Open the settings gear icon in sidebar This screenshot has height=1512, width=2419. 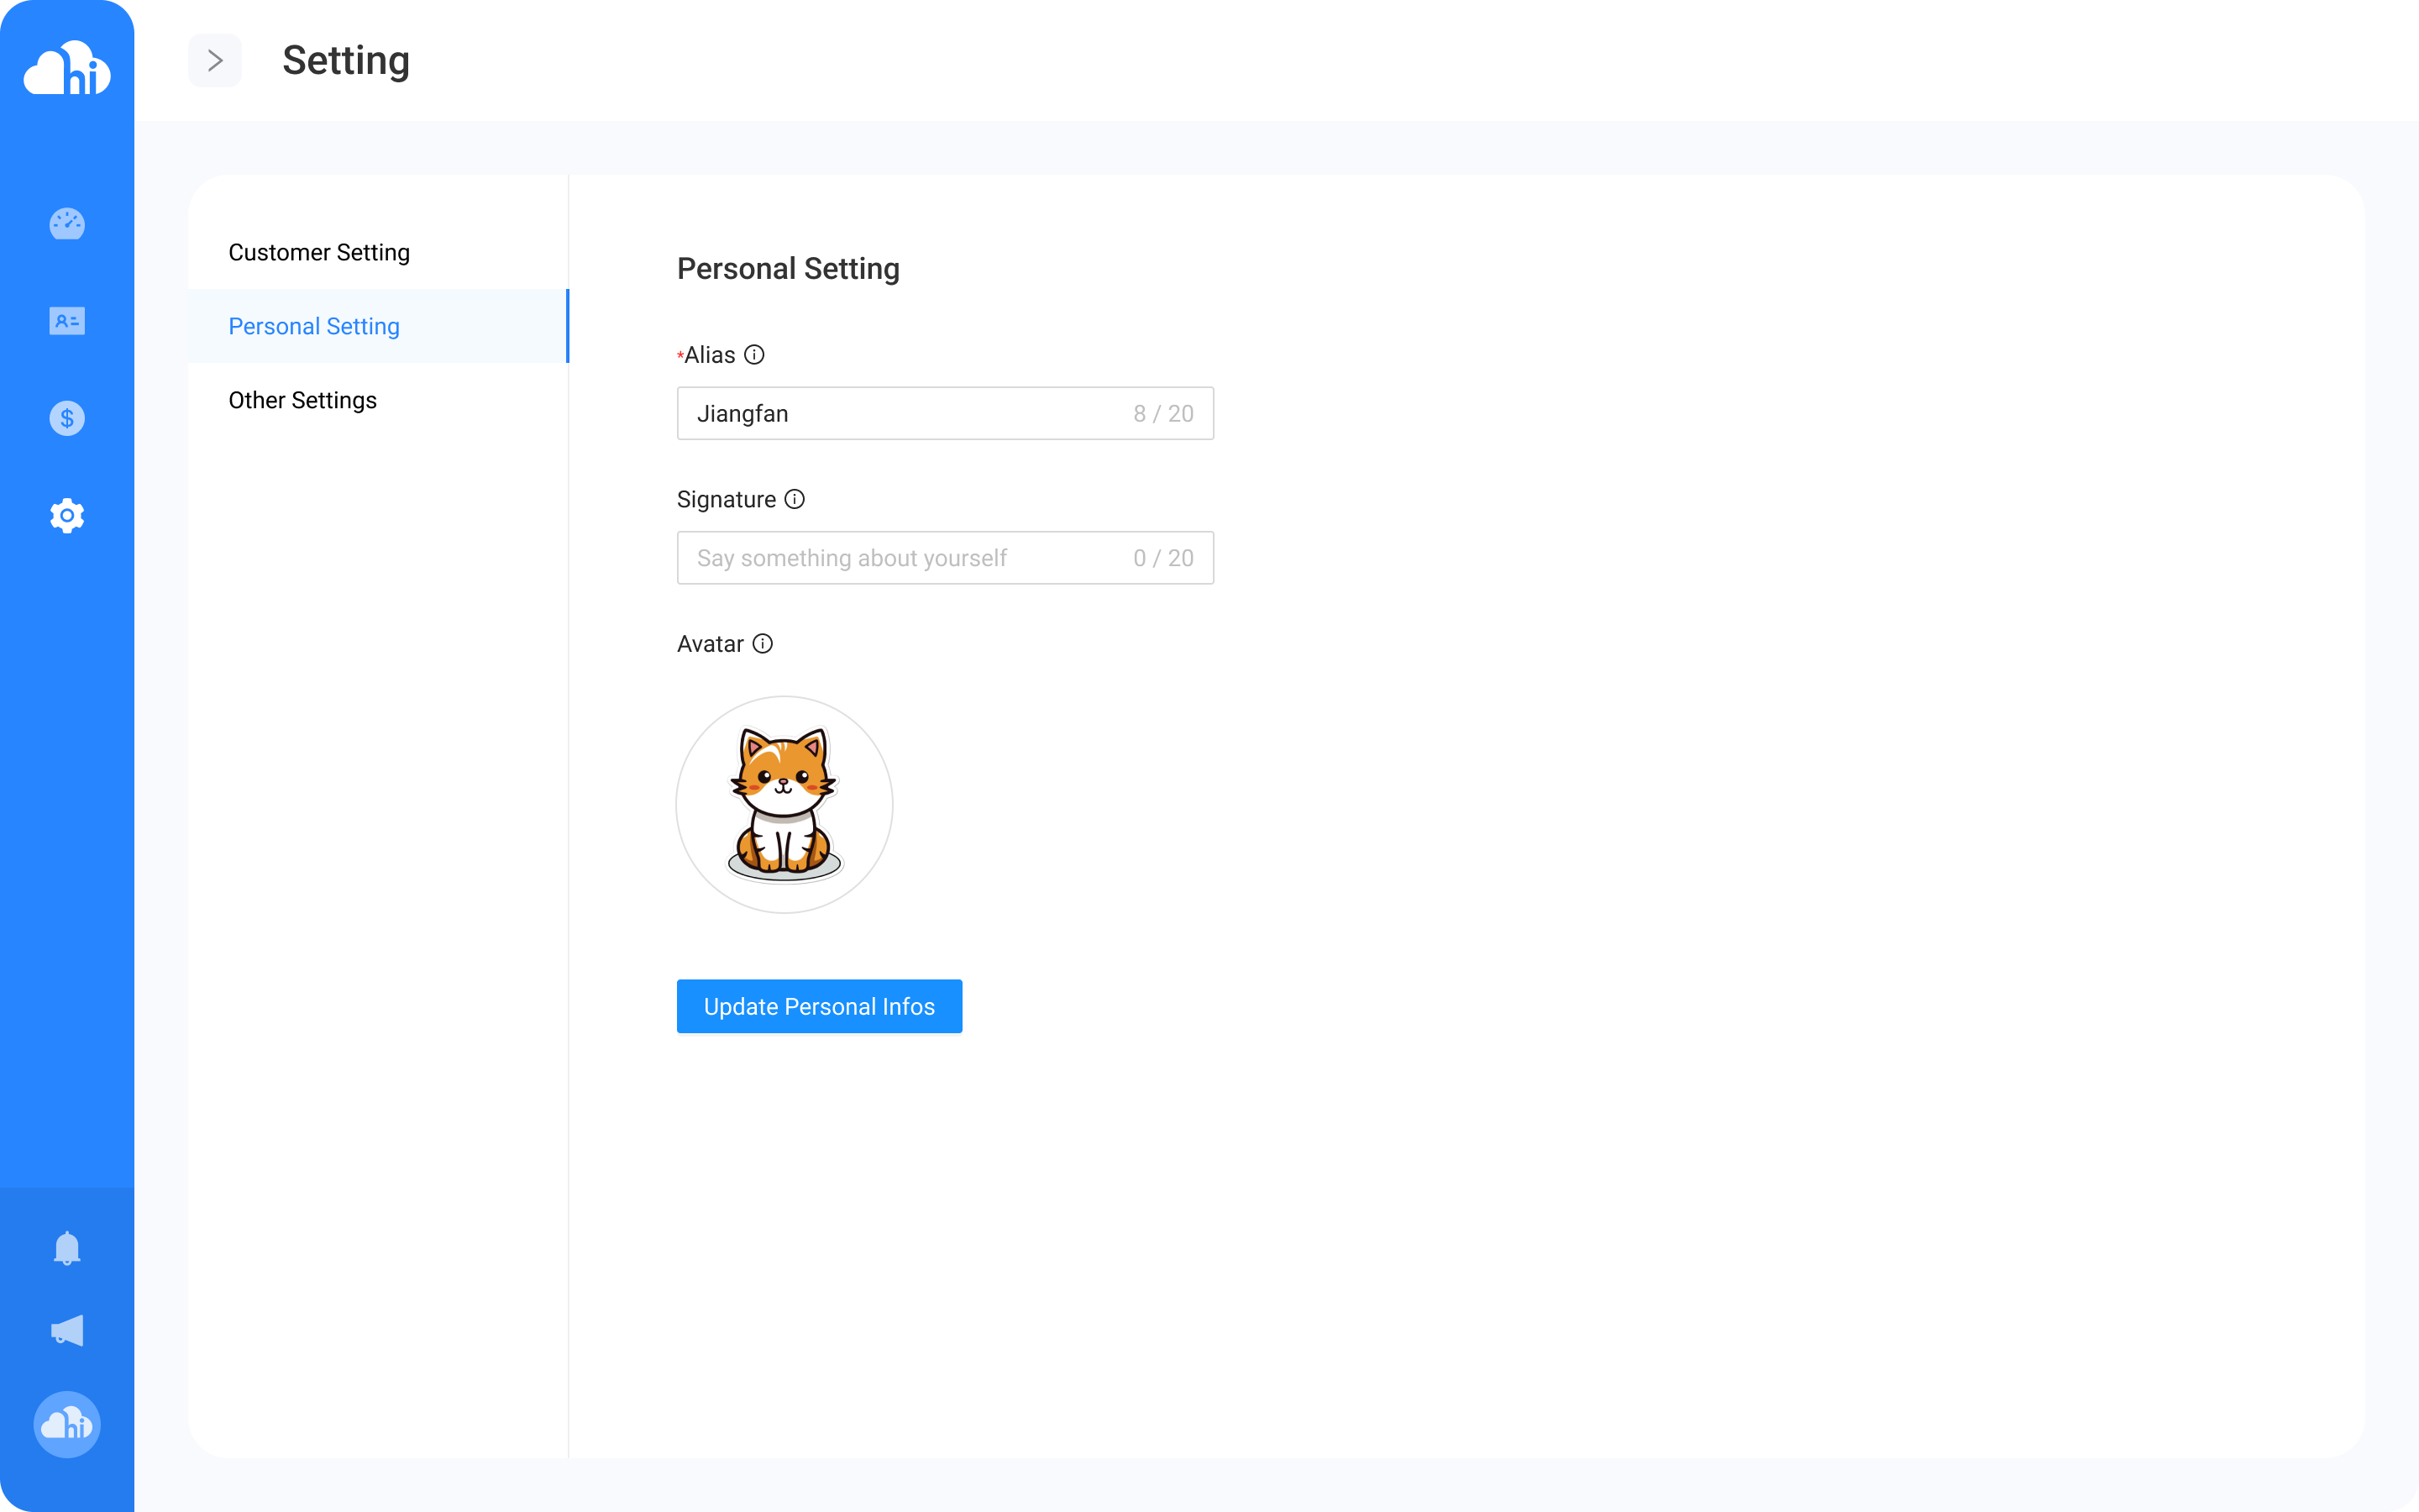coord(66,516)
